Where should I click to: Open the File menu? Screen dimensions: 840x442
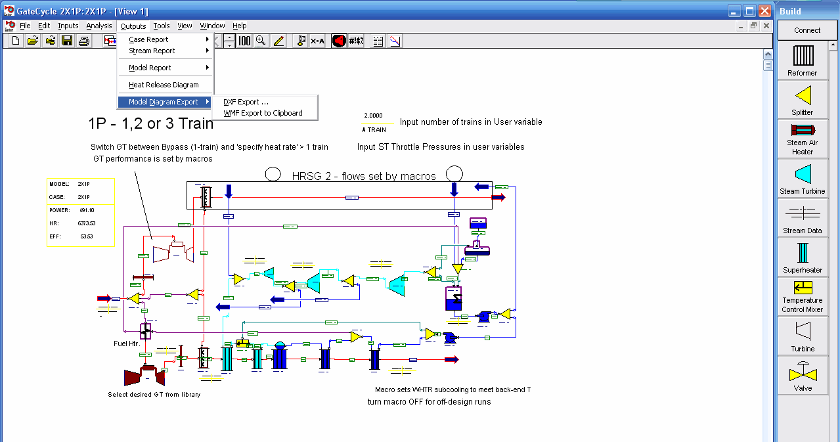pyautogui.click(x=25, y=26)
